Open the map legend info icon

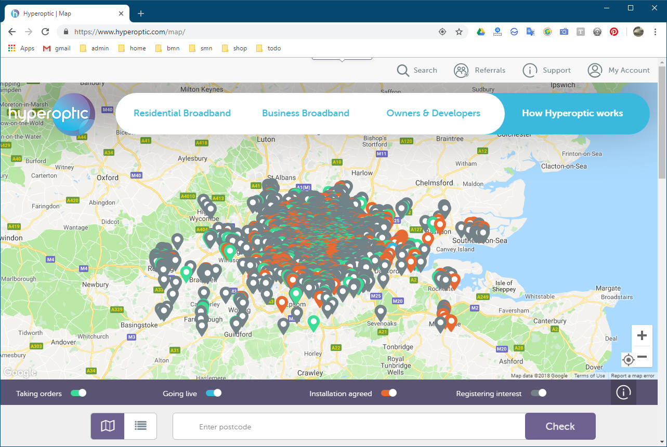(623, 392)
